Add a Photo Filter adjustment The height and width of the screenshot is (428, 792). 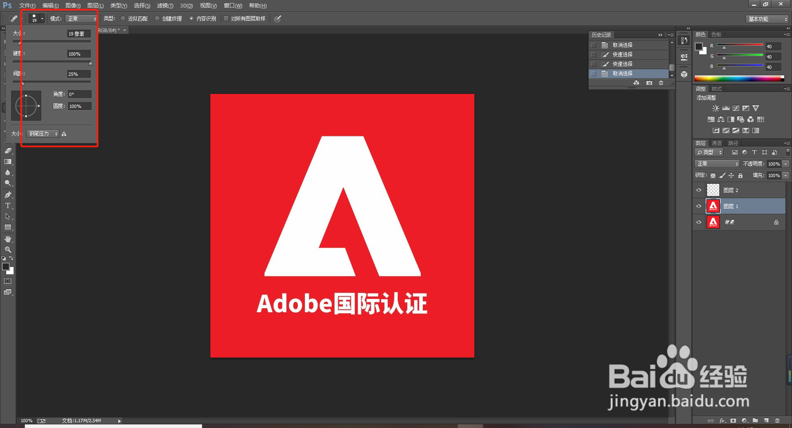point(741,119)
